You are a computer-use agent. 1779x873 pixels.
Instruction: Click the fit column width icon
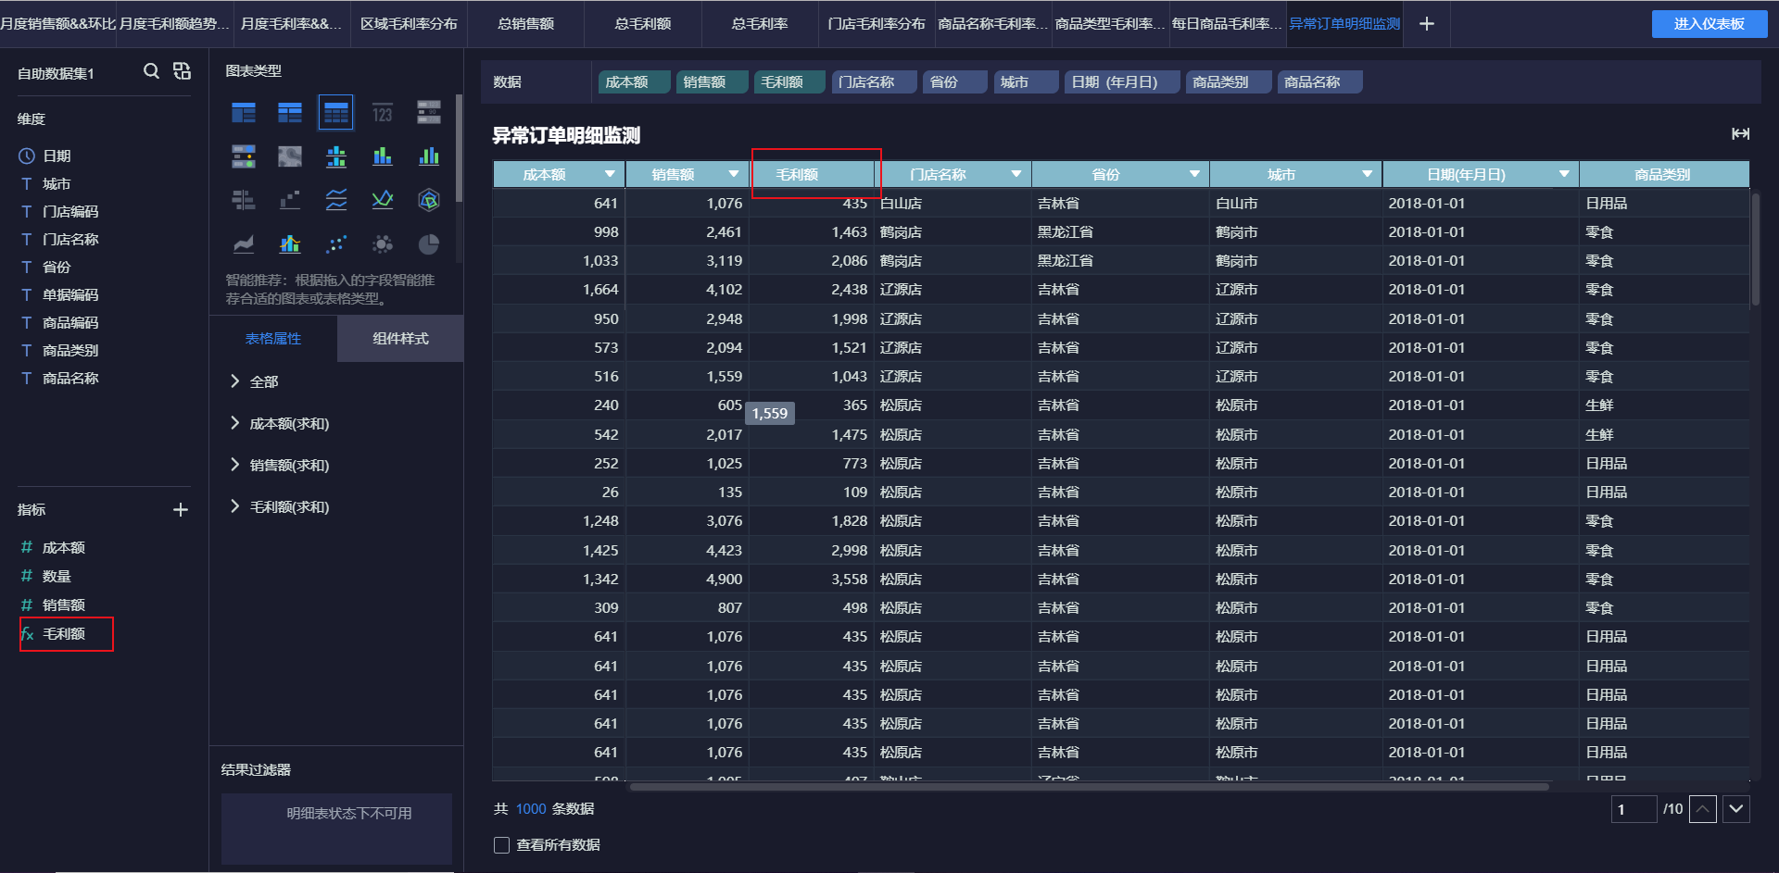(1740, 134)
